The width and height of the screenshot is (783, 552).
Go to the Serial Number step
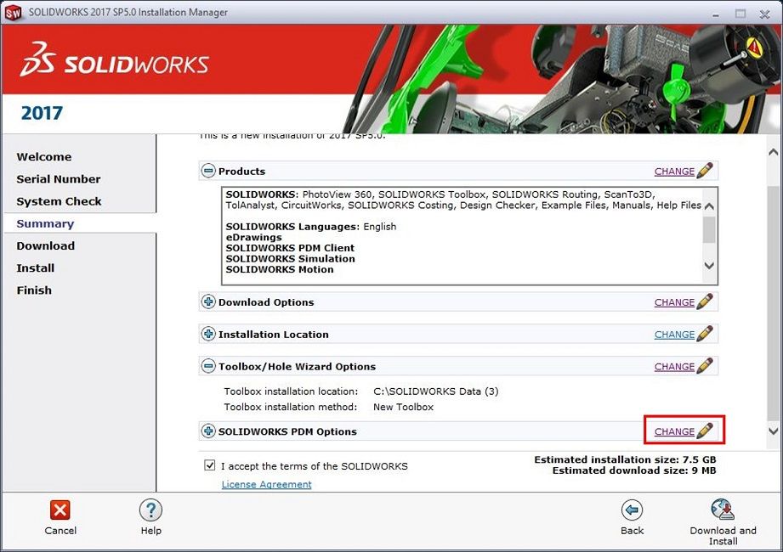[59, 179]
